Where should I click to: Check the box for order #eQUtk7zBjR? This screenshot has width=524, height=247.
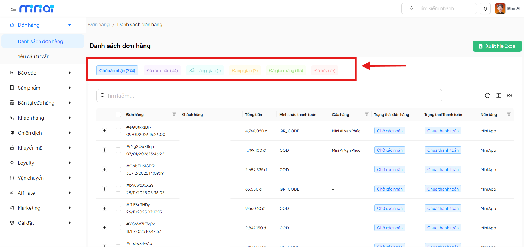(x=118, y=131)
